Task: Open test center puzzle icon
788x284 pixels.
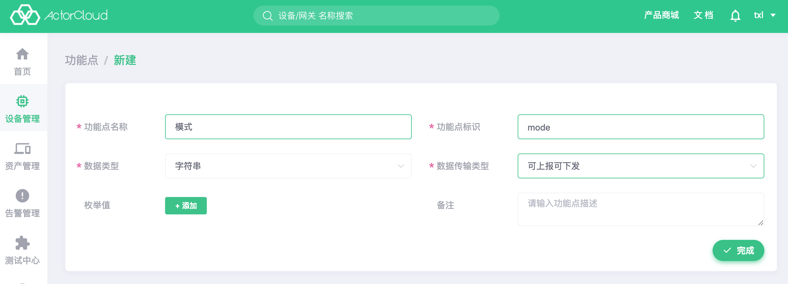Action: pyautogui.click(x=22, y=243)
